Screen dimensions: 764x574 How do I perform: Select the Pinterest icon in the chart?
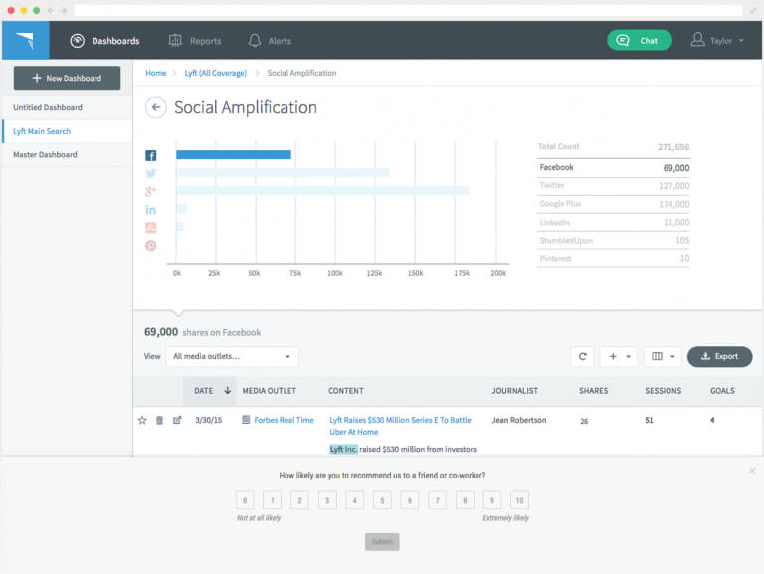151,246
